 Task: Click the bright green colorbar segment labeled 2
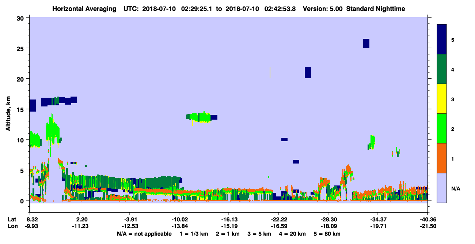click(442, 128)
